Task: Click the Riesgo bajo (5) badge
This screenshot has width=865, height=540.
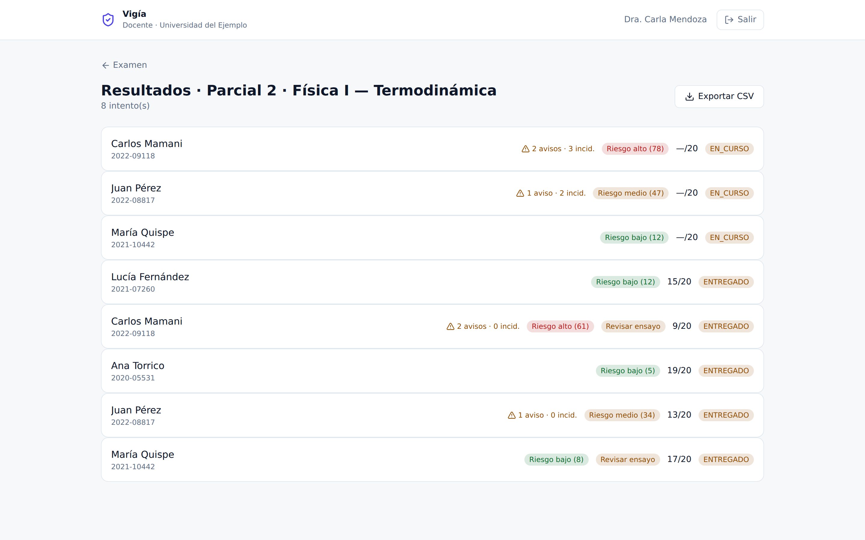Action: click(628, 371)
